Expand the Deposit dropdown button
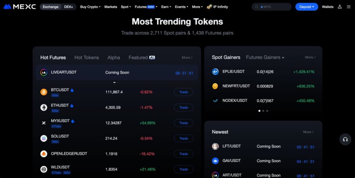This screenshot has width=355, height=178. point(306,7)
